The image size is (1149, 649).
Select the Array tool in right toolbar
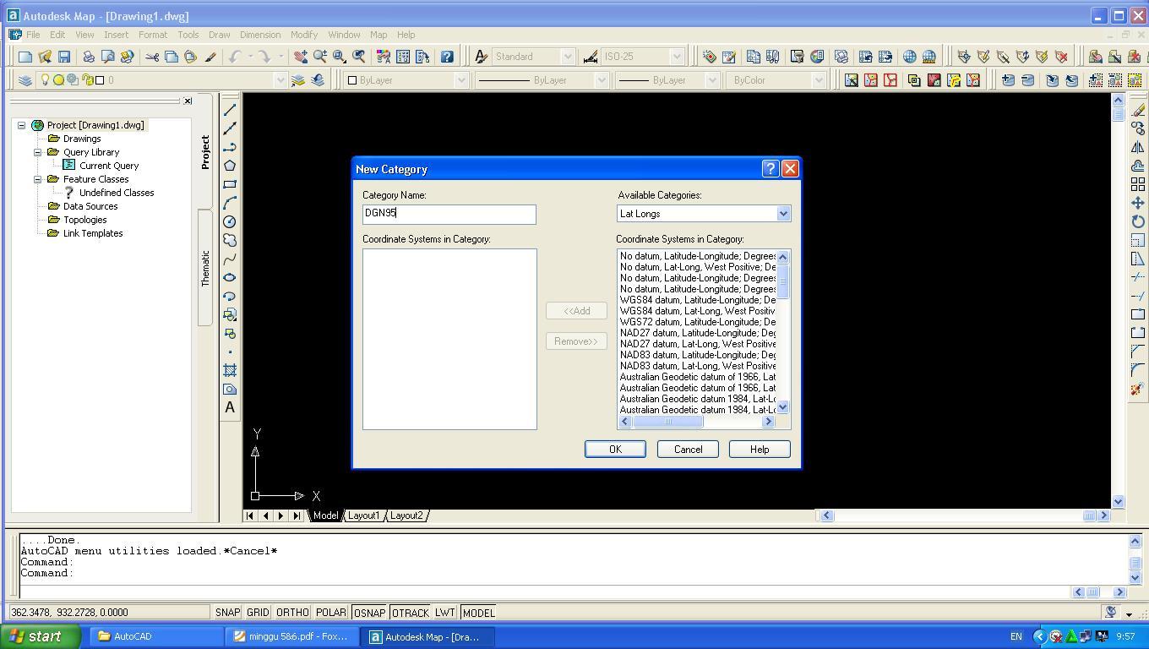(1138, 184)
